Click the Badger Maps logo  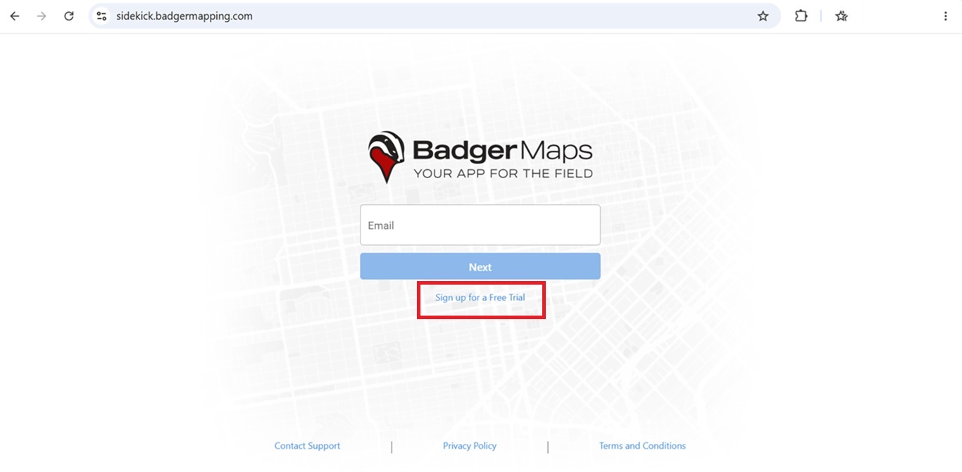pyautogui.click(x=480, y=157)
